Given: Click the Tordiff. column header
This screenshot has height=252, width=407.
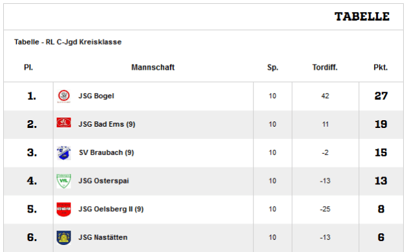Looking at the screenshot, I should pos(325,67).
